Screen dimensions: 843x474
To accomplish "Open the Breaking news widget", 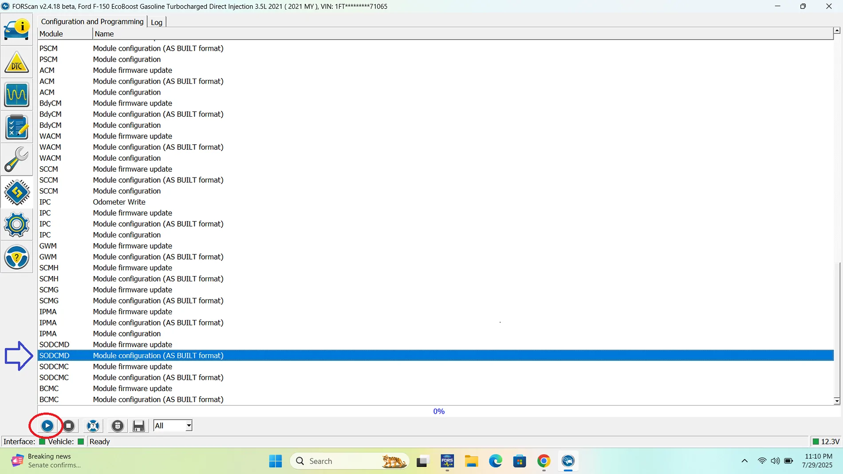I will pyautogui.click(x=47, y=461).
